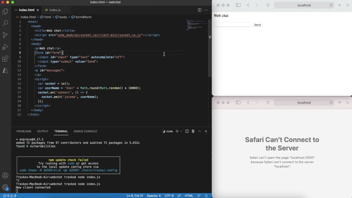Open the Source Control view
Image resolution: width=352 pixels, height=198 pixels.
pyautogui.click(x=5, y=35)
